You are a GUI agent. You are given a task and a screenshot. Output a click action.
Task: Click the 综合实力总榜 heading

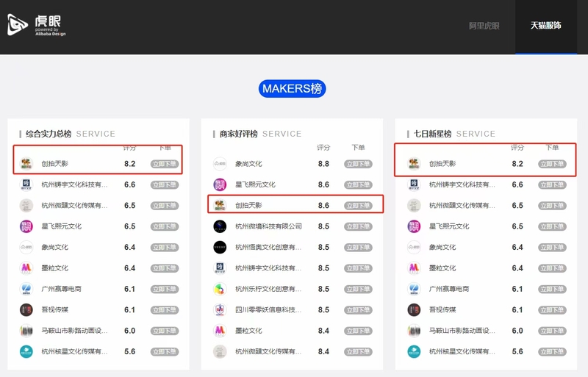(x=49, y=134)
